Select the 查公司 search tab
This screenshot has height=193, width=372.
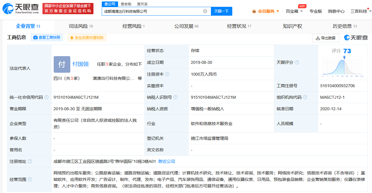click(110, 4)
